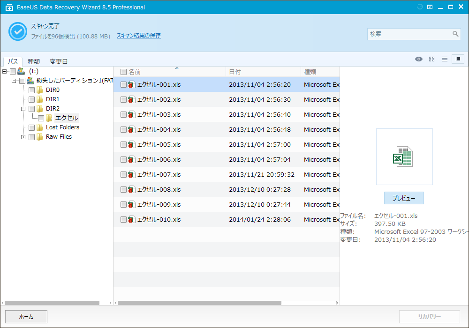Switch to the 種類 tab
This screenshot has width=469, height=328.
(33, 61)
